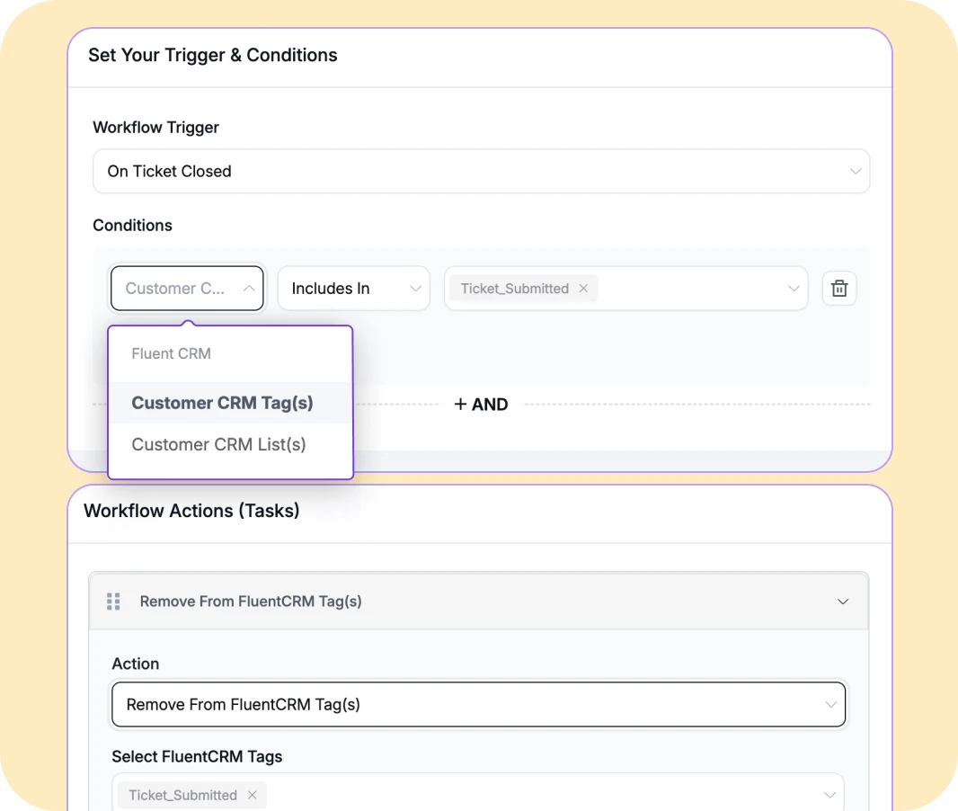This screenshot has height=811, width=958.
Task: Click the Ticket_Submitted tag text in FluentCRM Tags
Action: pos(182,795)
